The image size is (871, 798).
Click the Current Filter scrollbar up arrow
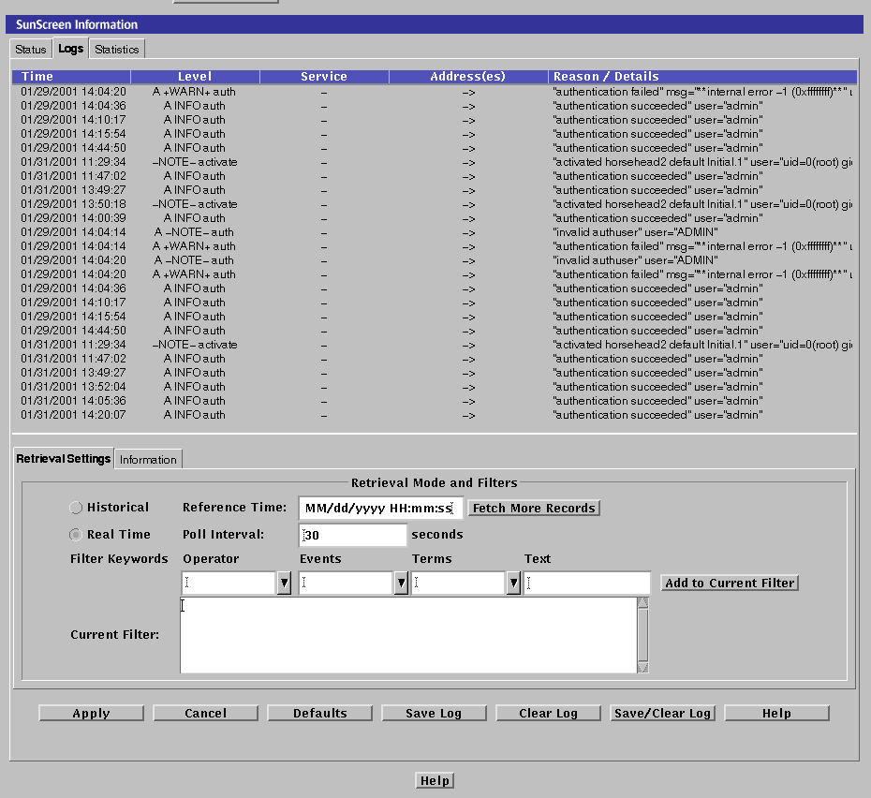[642, 603]
